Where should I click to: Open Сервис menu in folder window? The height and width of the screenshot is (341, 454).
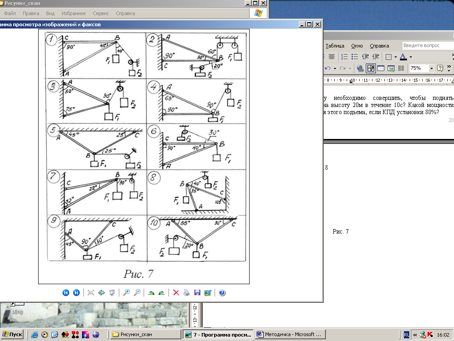[x=101, y=13]
